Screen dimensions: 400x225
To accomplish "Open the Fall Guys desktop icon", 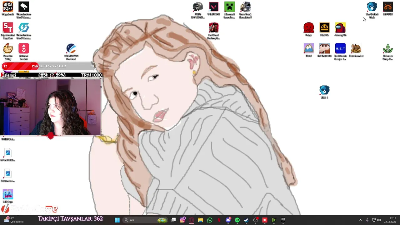I will click(x=8, y=196).
